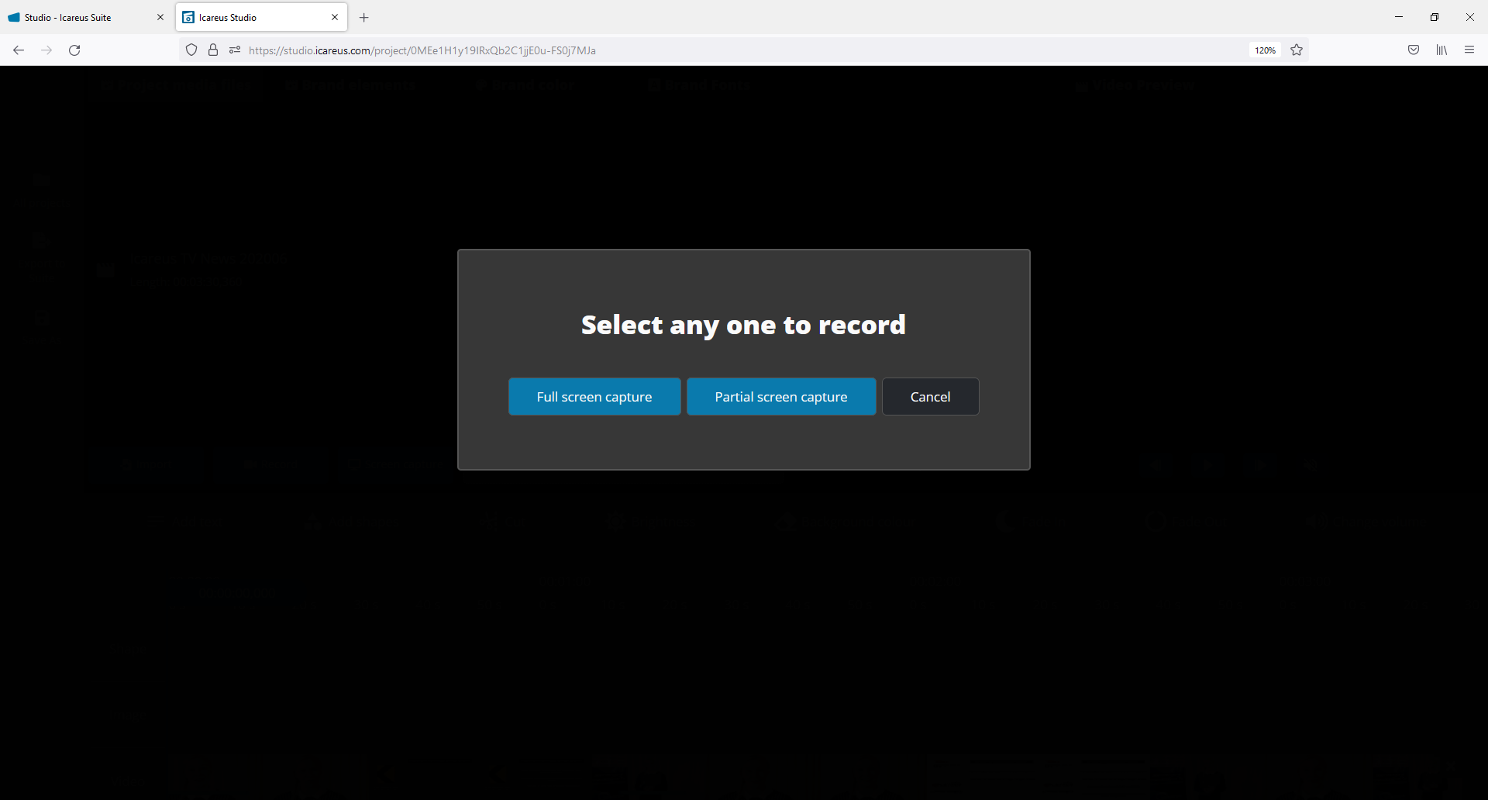The width and height of the screenshot is (1488, 800).
Task: Open the Firefox hamburger application menu
Action: (x=1469, y=50)
